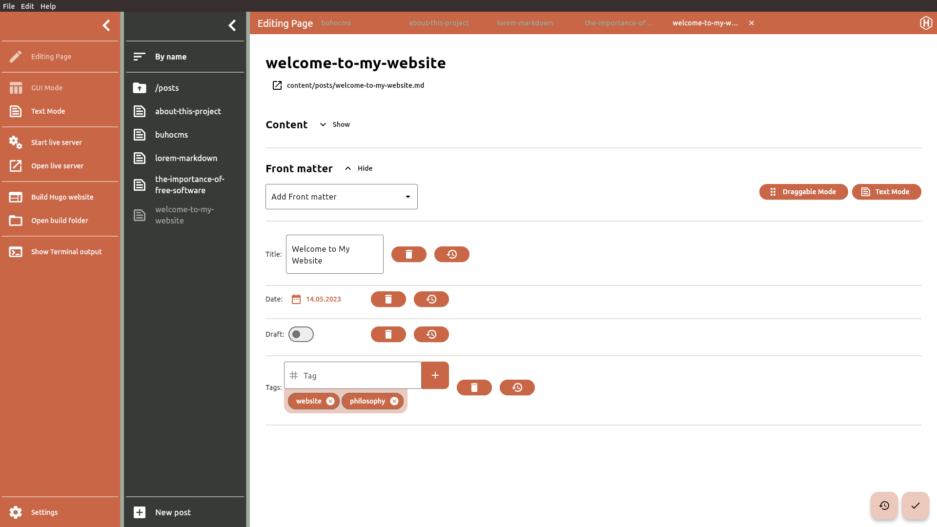This screenshot has width=937, height=527.
Task: Click the Show Terminal output icon
Action: (x=16, y=252)
